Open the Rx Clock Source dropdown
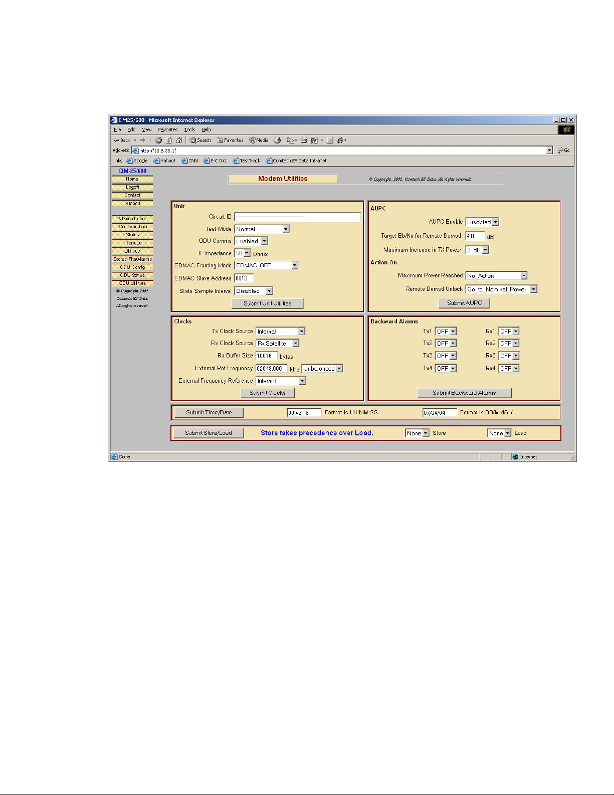 tap(277, 344)
